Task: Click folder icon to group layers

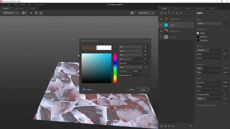Action: click(173, 126)
